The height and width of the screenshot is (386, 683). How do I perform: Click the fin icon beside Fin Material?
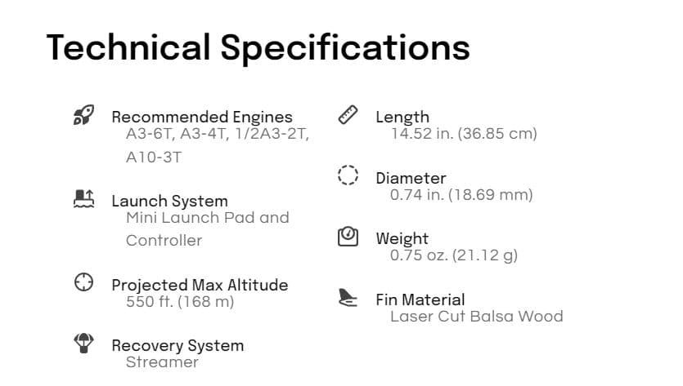(348, 298)
